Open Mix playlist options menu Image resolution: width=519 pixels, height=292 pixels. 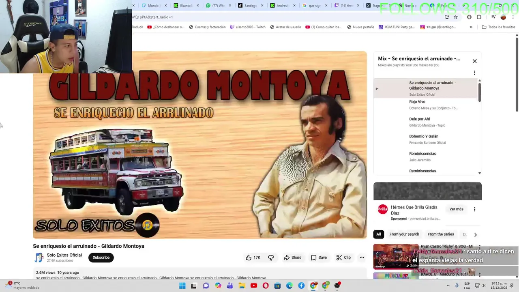474,73
